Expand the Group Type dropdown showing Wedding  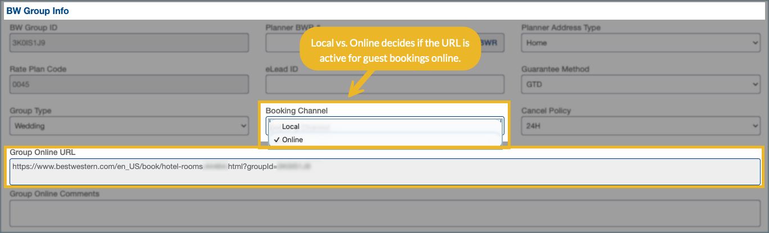tap(129, 126)
